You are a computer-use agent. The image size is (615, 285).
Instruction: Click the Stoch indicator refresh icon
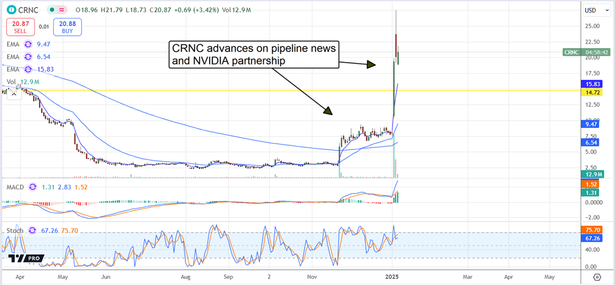pos(33,230)
